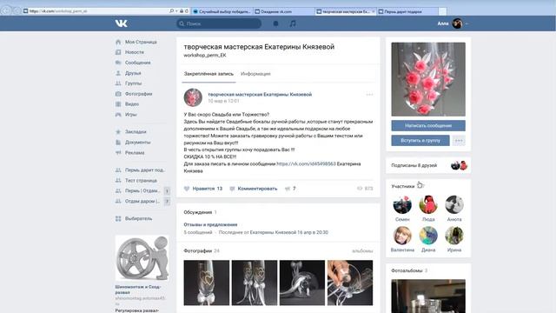
Task: Click the альбомы link above photos
Action: coord(362,251)
